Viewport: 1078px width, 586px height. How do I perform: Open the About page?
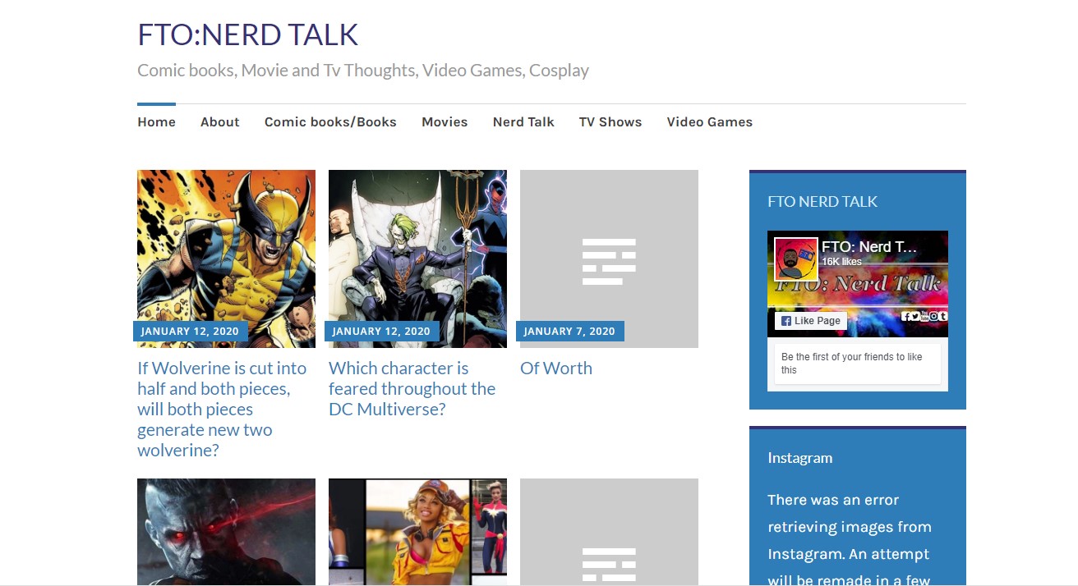click(x=219, y=122)
